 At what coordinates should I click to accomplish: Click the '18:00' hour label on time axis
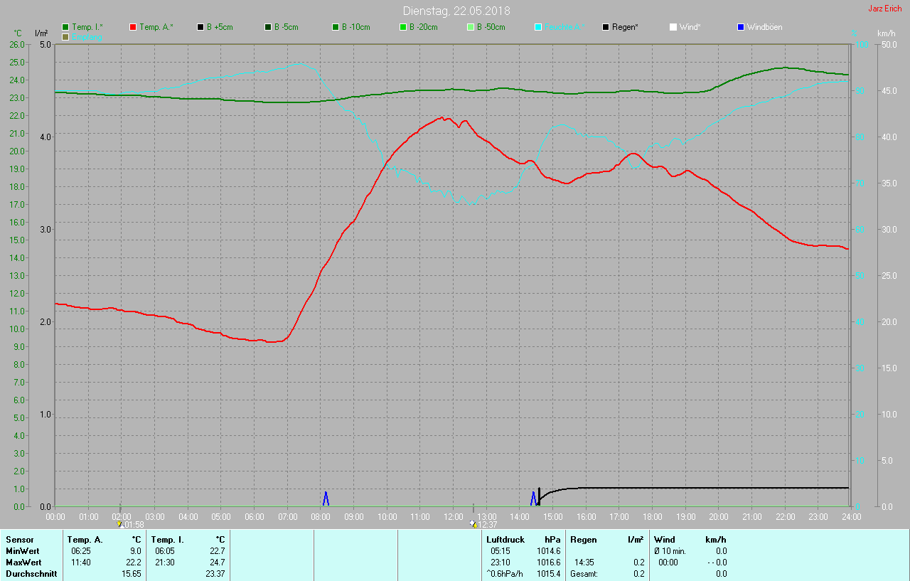[x=653, y=516]
